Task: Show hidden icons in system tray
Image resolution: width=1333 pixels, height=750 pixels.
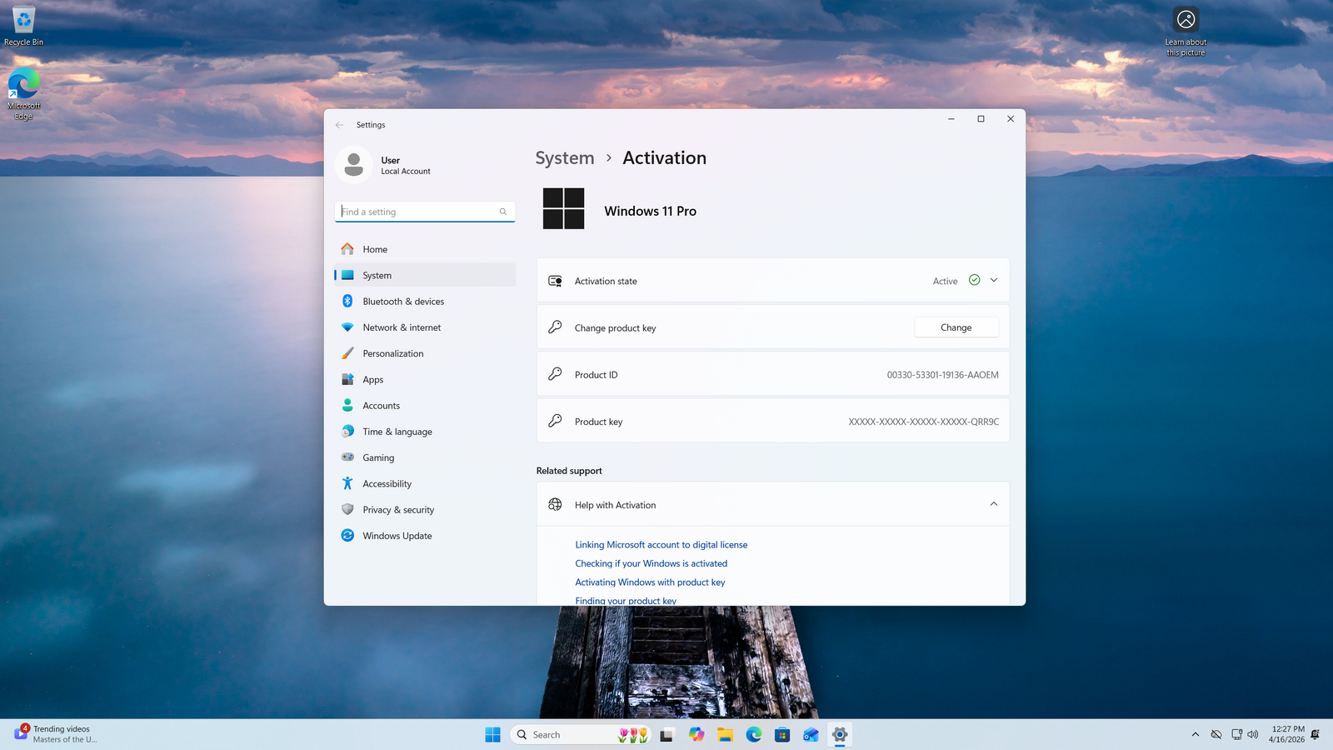Action: [x=1195, y=734]
